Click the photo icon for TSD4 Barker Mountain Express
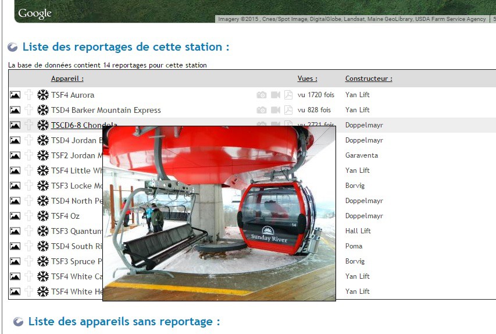The width and height of the screenshot is (496, 334). 15,110
